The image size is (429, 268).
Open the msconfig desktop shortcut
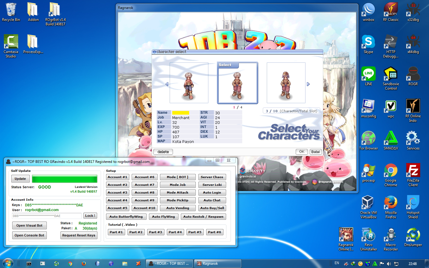369,109
